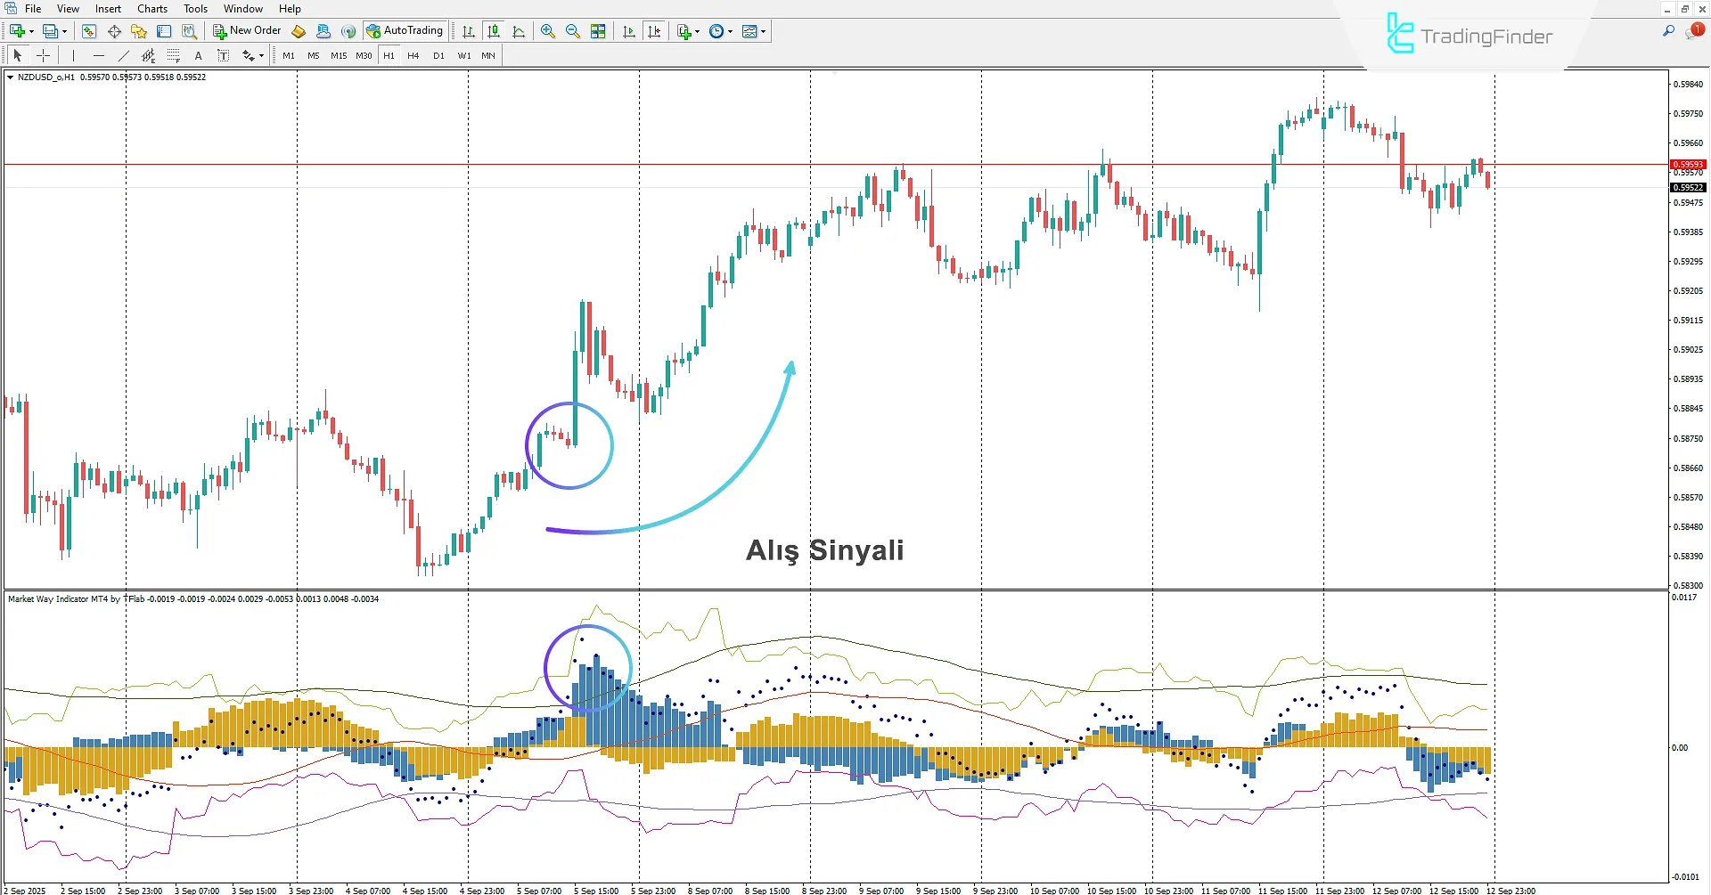Enable chart Auto Scroll
The image size is (1711, 895).
(627, 30)
